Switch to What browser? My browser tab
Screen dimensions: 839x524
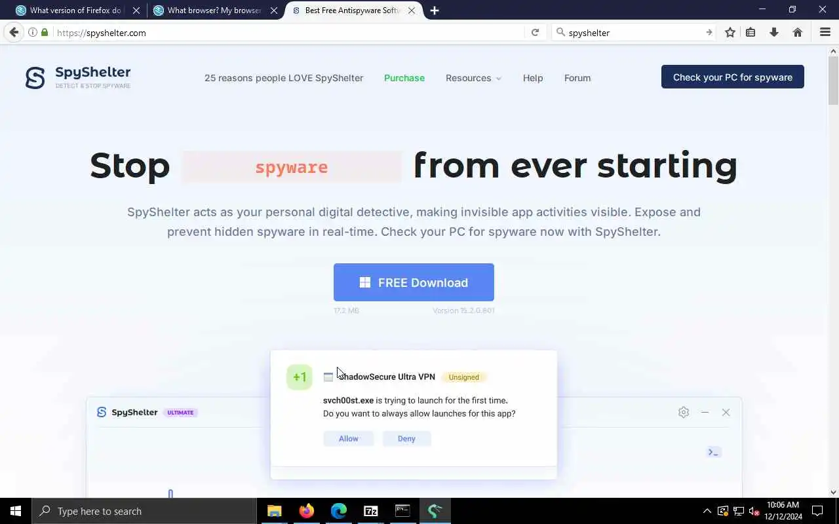pos(215,10)
